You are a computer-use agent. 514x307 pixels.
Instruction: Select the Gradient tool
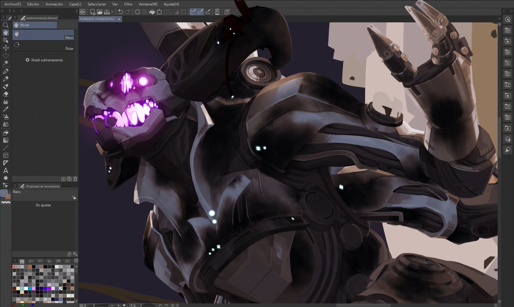pyautogui.click(x=6, y=140)
